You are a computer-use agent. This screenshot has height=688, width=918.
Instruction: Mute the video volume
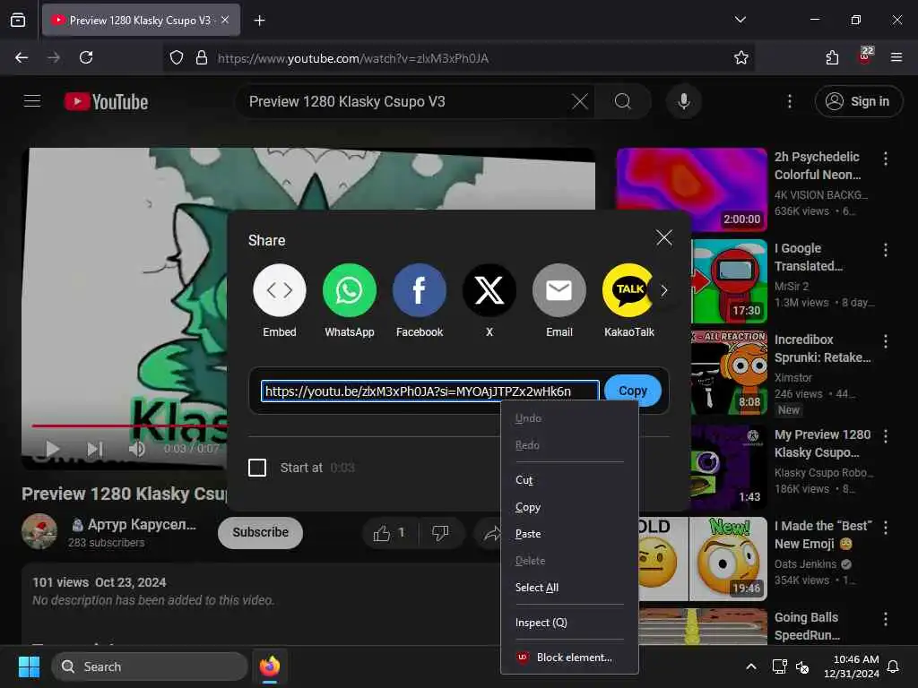pyautogui.click(x=136, y=449)
